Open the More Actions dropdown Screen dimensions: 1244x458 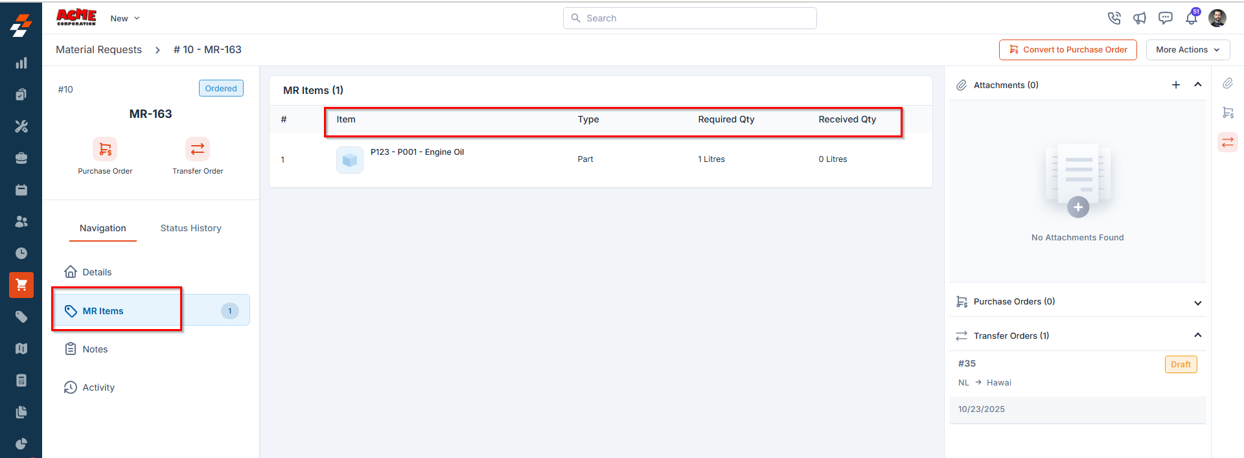(x=1188, y=50)
